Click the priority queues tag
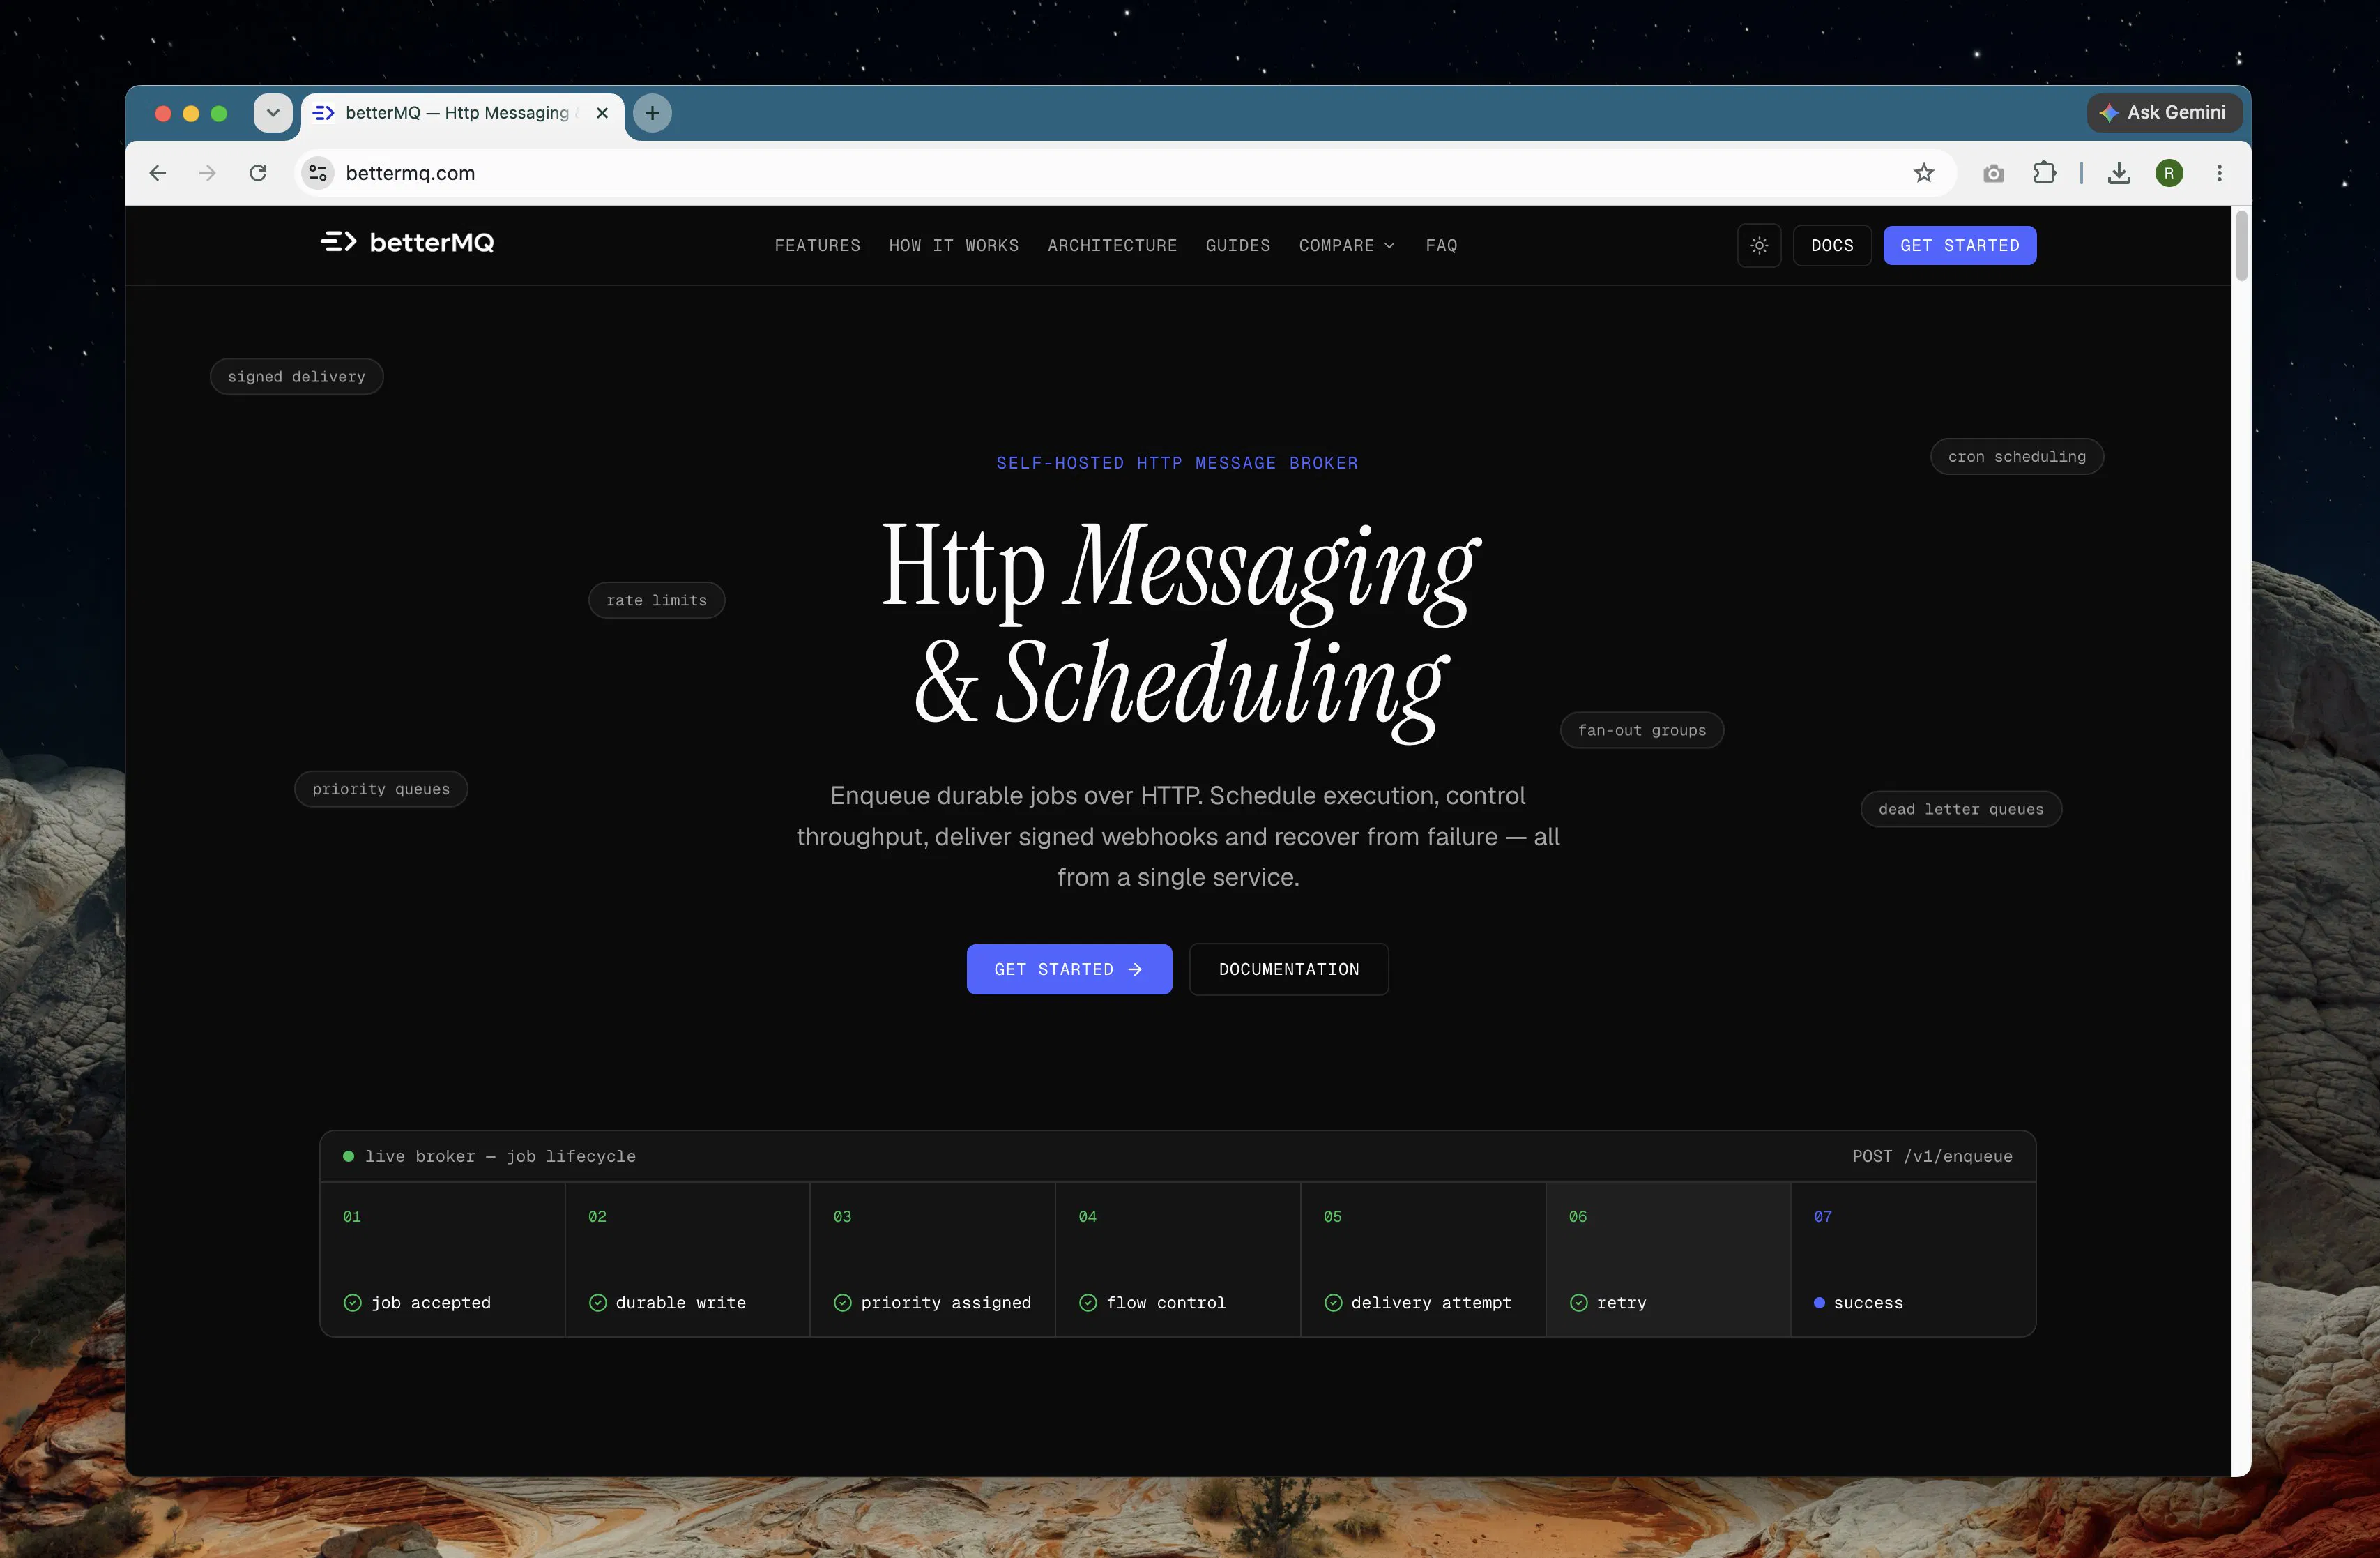This screenshot has height=1558, width=2380. click(x=381, y=789)
